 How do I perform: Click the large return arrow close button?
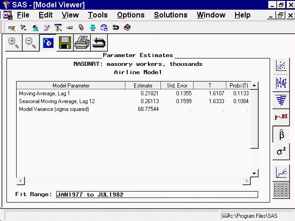tap(99, 43)
